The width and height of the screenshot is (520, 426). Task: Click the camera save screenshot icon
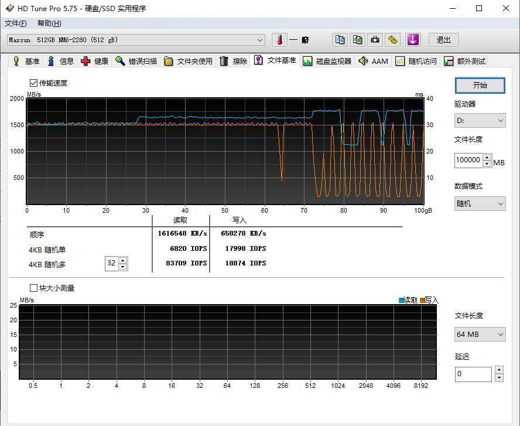coord(375,40)
